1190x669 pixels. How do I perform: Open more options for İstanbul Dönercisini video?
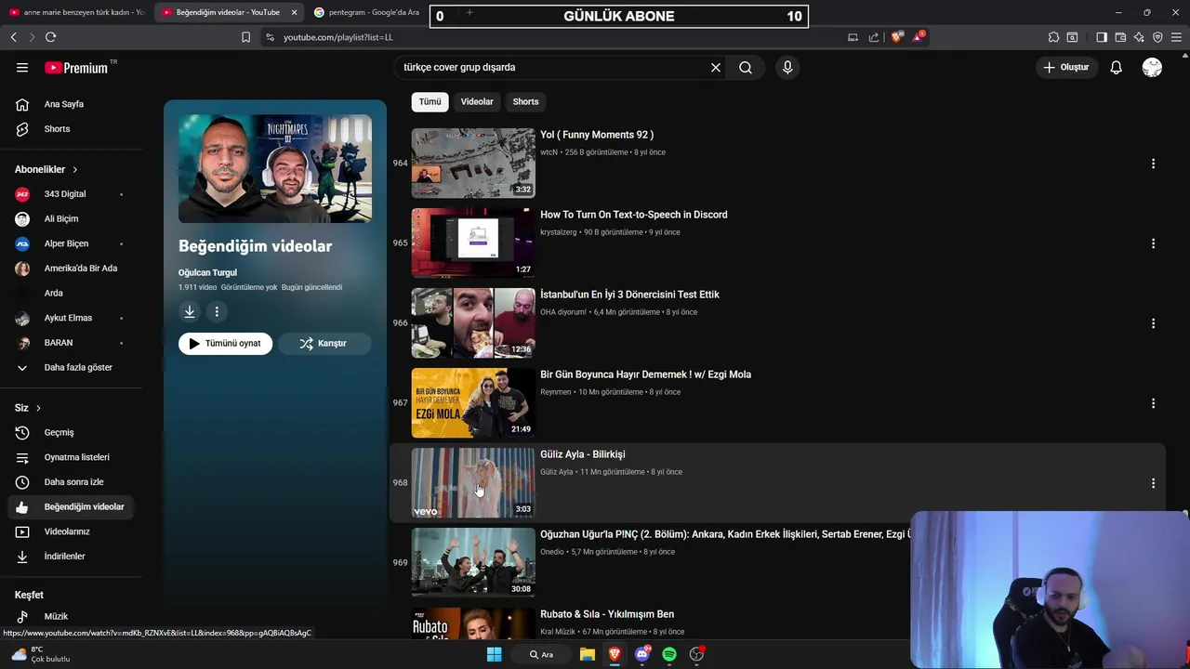pos(1153,323)
